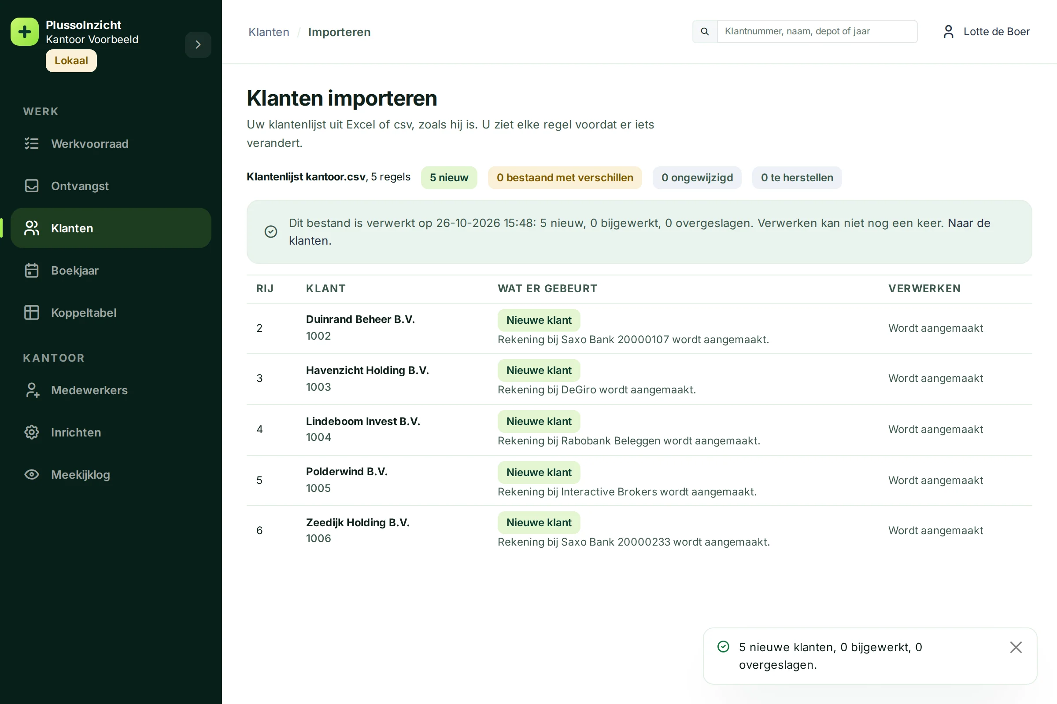This screenshot has width=1057, height=704.
Task: Click the Meekijklog eye icon
Action: (31, 475)
